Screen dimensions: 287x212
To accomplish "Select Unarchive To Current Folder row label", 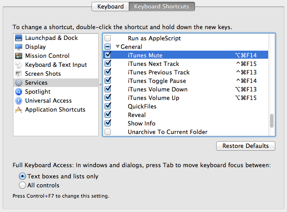I will pos(167,132).
